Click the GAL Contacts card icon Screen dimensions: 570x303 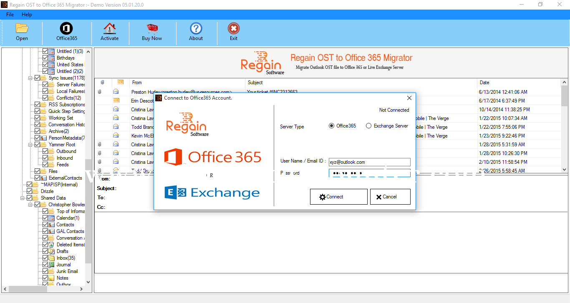coord(52,231)
